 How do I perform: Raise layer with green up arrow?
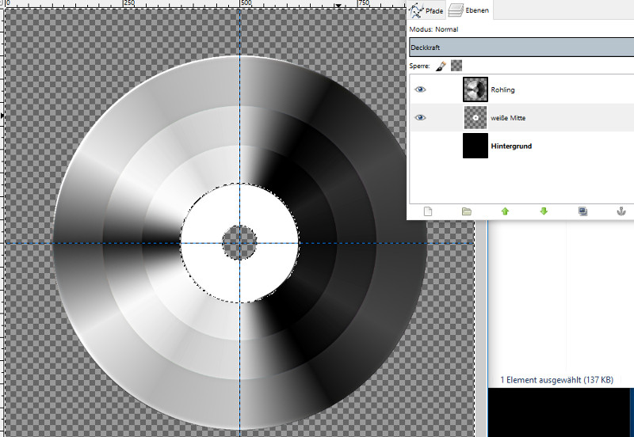click(505, 211)
